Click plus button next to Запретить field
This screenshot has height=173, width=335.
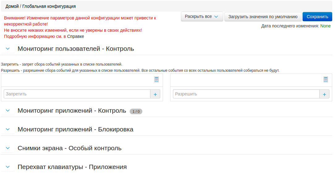coord(155,94)
